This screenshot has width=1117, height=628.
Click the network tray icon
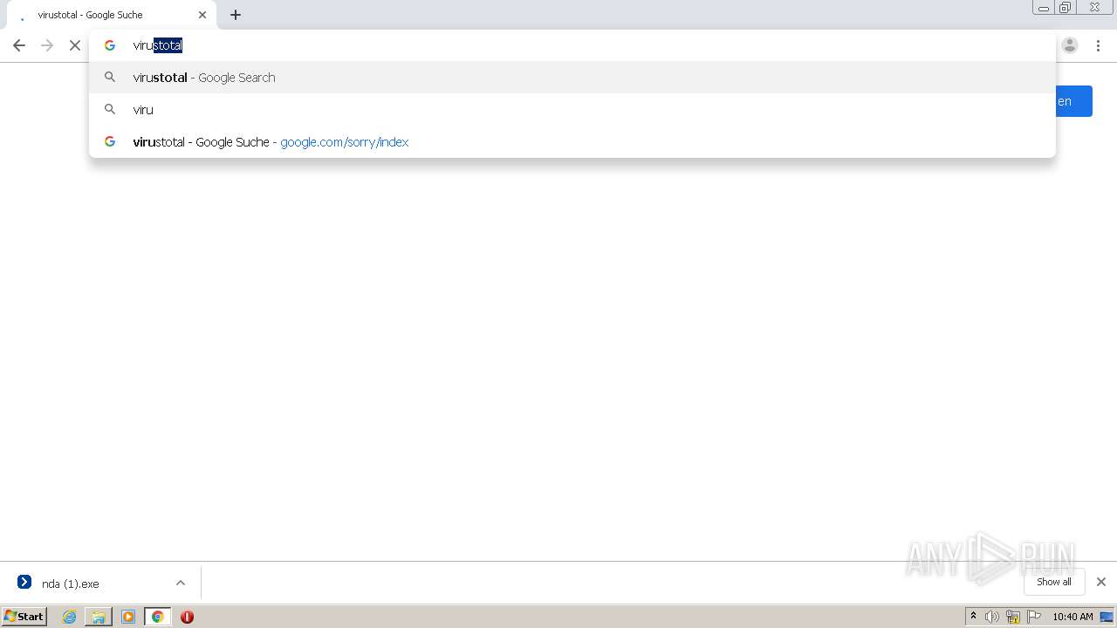(x=1013, y=617)
